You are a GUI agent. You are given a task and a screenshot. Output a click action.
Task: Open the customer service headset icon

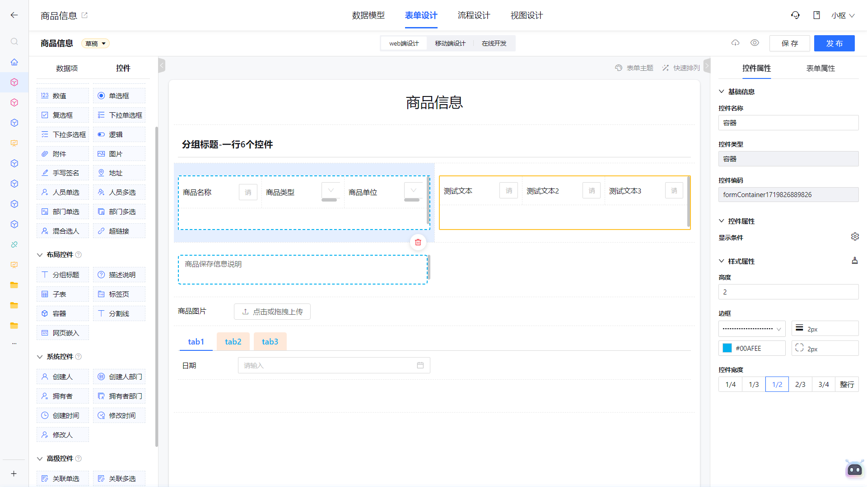pos(795,15)
